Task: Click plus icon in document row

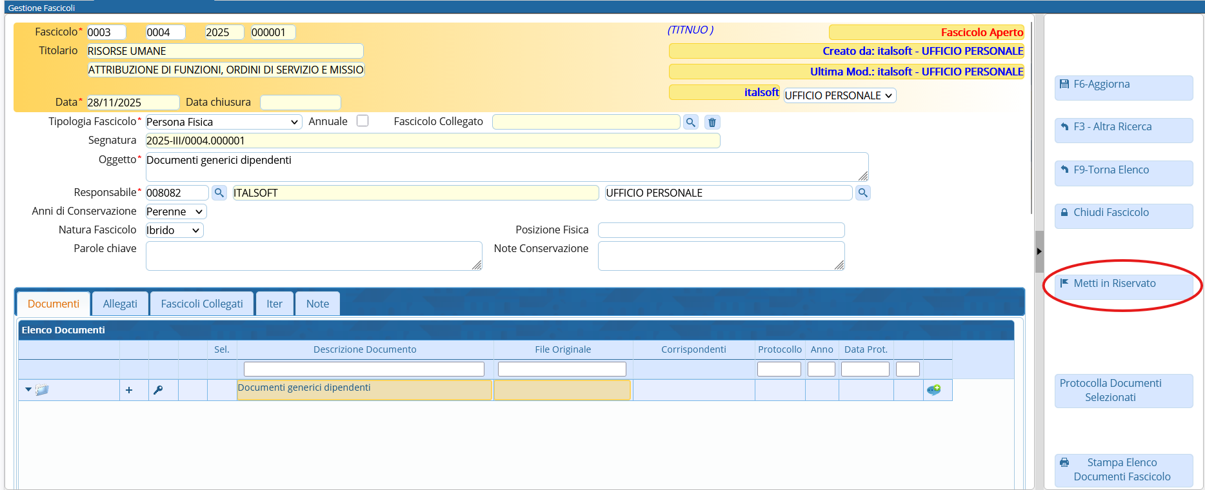Action: 129,390
